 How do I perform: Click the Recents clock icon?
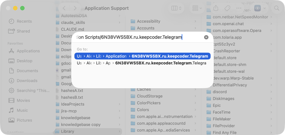(x=11, y=21)
